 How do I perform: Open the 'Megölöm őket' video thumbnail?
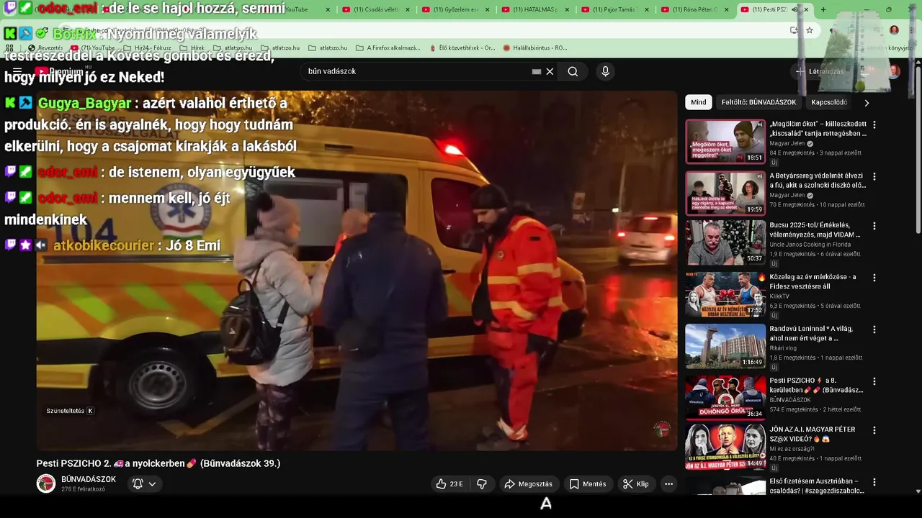(x=725, y=142)
